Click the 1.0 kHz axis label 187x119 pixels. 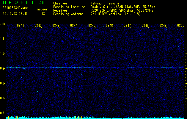pos(3,54)
